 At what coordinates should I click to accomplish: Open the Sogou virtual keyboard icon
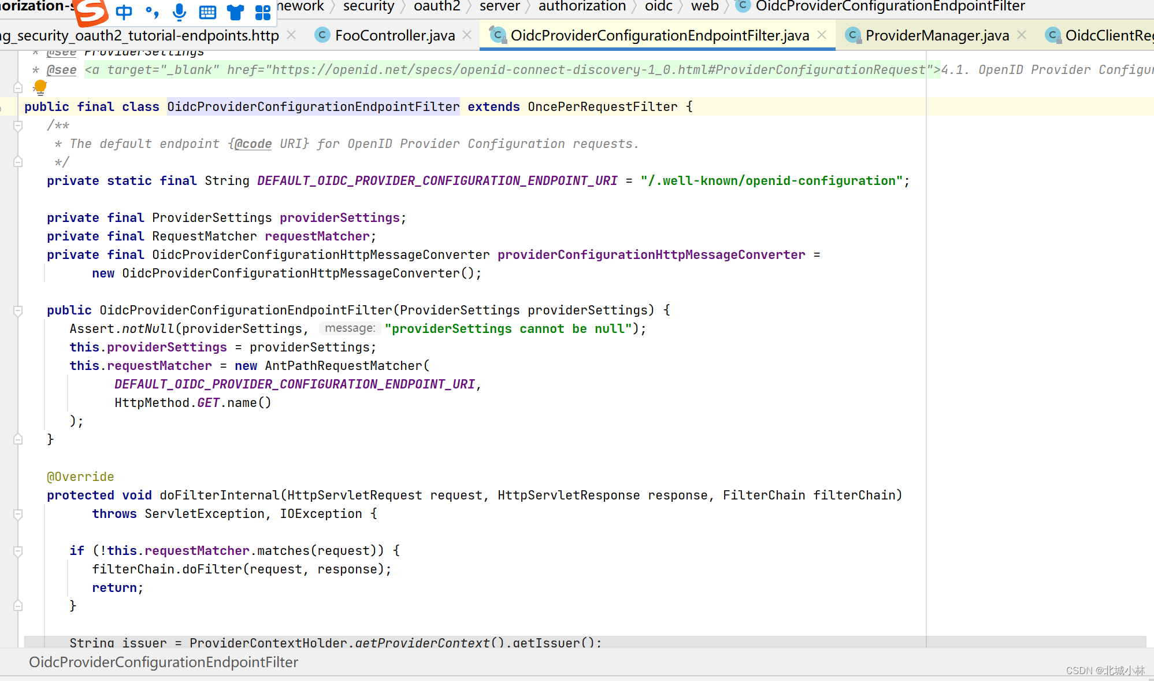(207, 12)
